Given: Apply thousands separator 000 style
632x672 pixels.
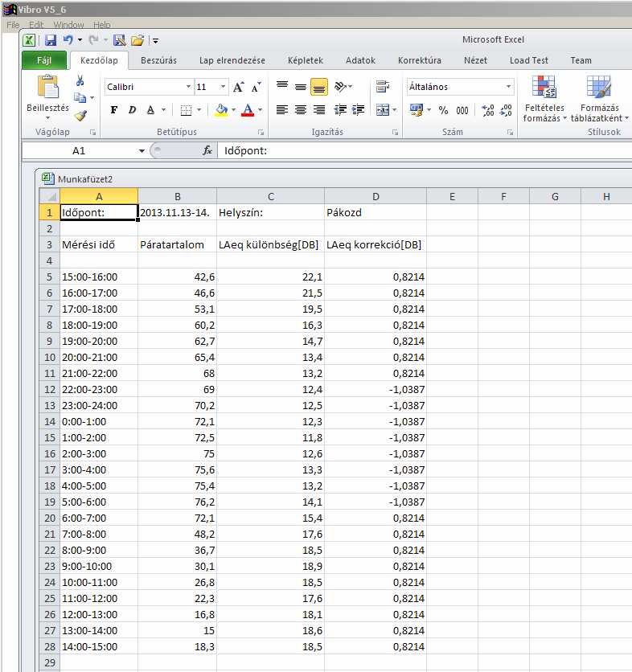Looking at the screenshot, I should tap(462, 110).
